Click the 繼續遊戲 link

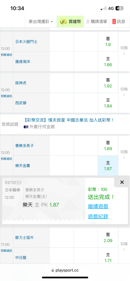click(98, 207)
